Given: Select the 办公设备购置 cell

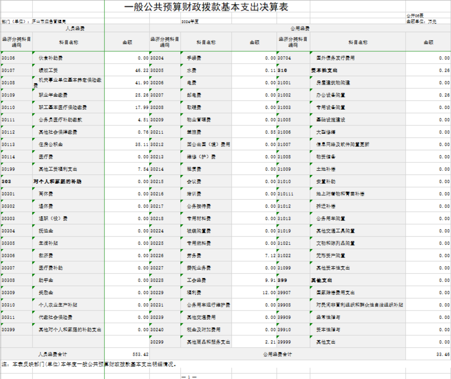Looking at the screenshot, I should coord(330,95).
